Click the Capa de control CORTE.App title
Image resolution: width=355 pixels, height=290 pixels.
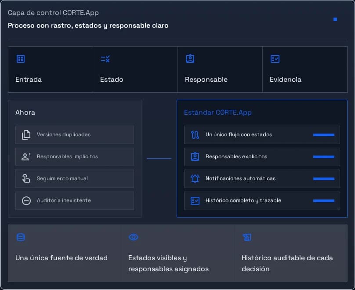coord(53,13)
